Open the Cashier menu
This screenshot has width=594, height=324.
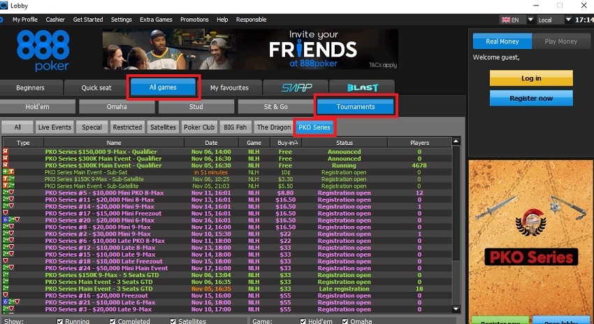pyautogui.click(x=55, y=20)
